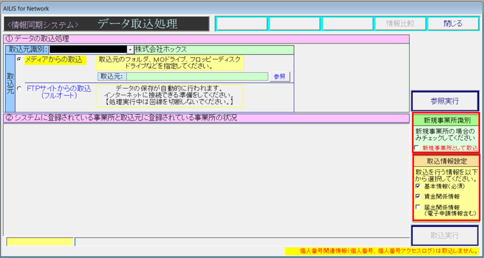Select the FTPサイトからの取込 radio option

(x=19, y=88)
